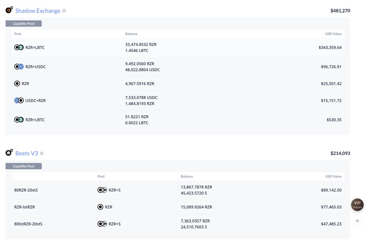This screenshot has height=240, width=365.
Task: Open the VIP History button
Action: pyautogui.click(x=357, y=204)
